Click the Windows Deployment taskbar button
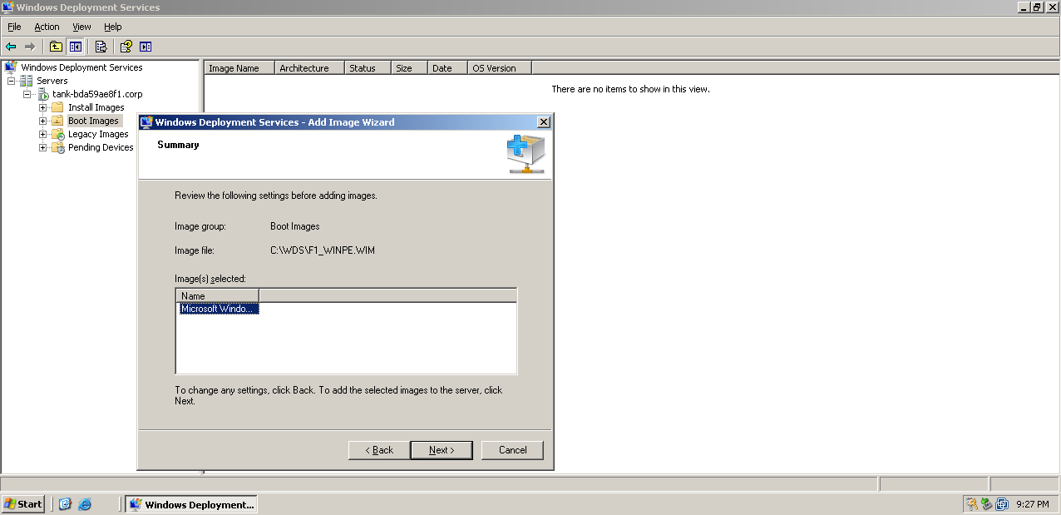The height and width of the screenshot is (515, 1061). [190, 504]
